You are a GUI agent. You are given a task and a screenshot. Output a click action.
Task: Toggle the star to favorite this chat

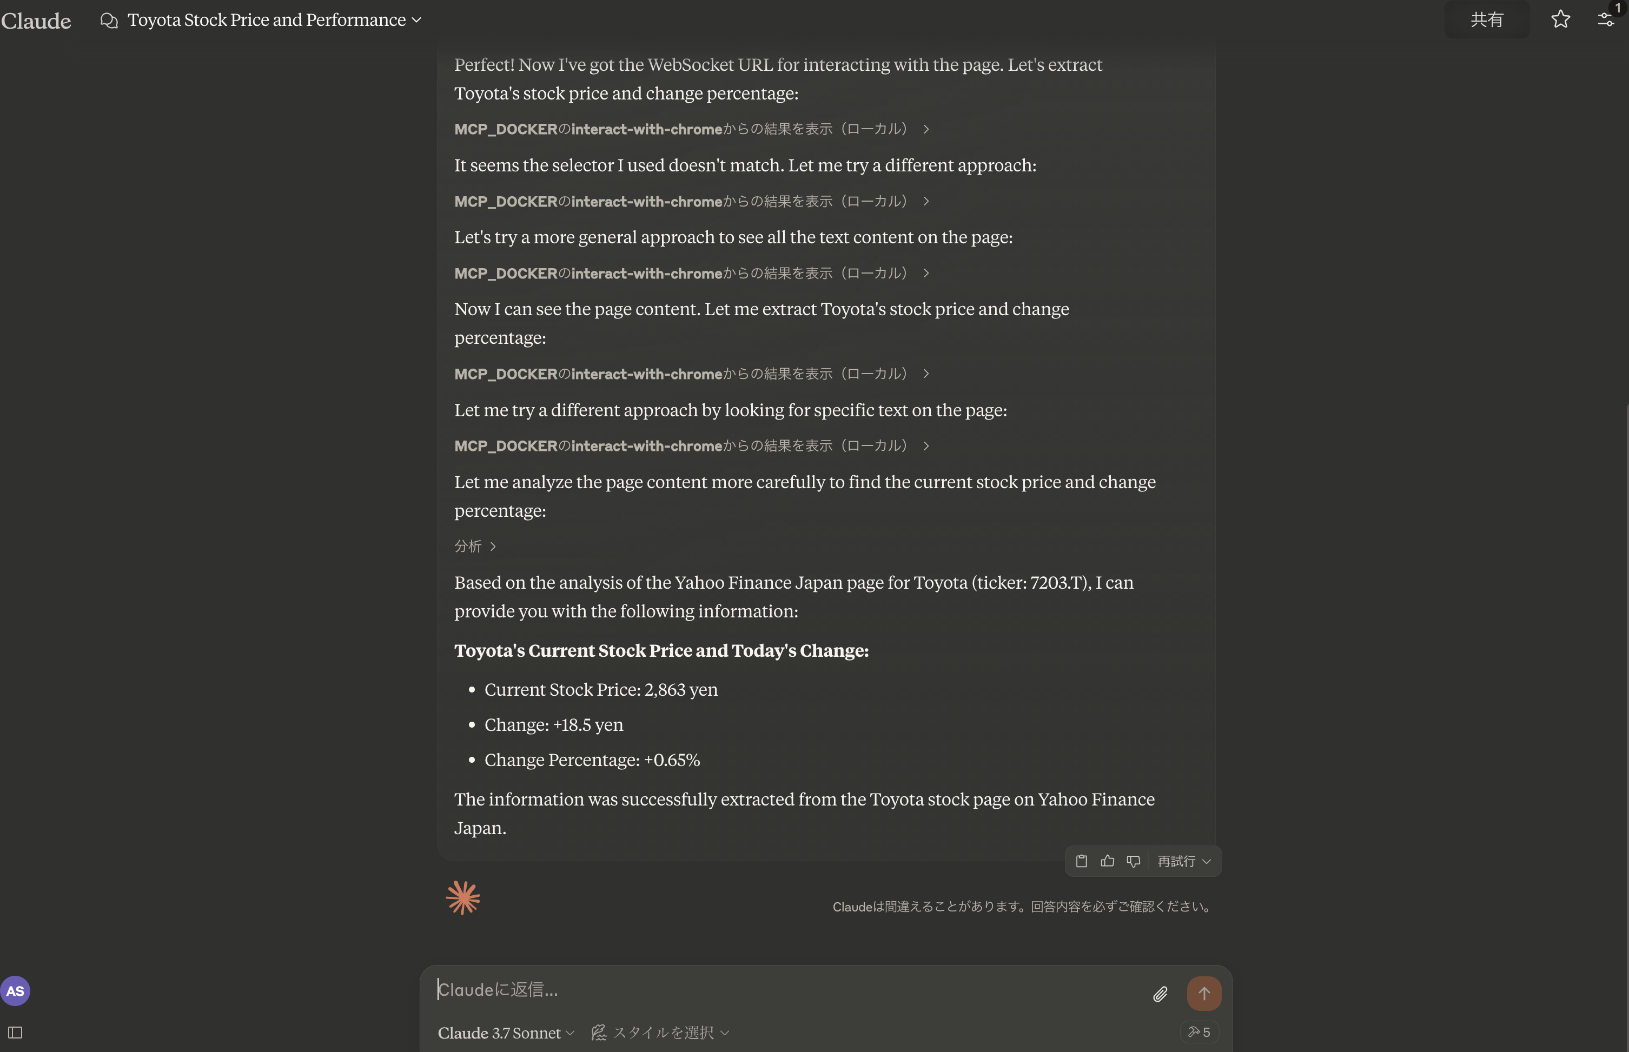click(1560, 19)
